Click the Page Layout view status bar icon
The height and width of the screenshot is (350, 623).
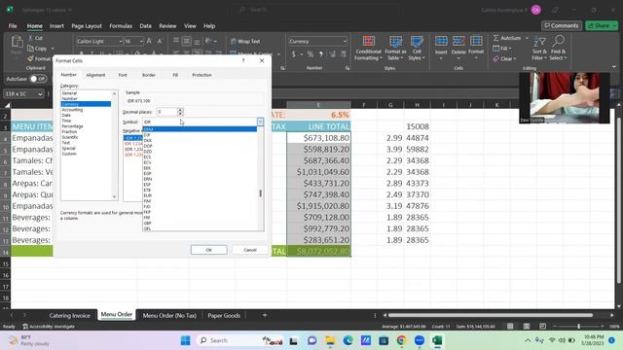click(x=527, y=327)
